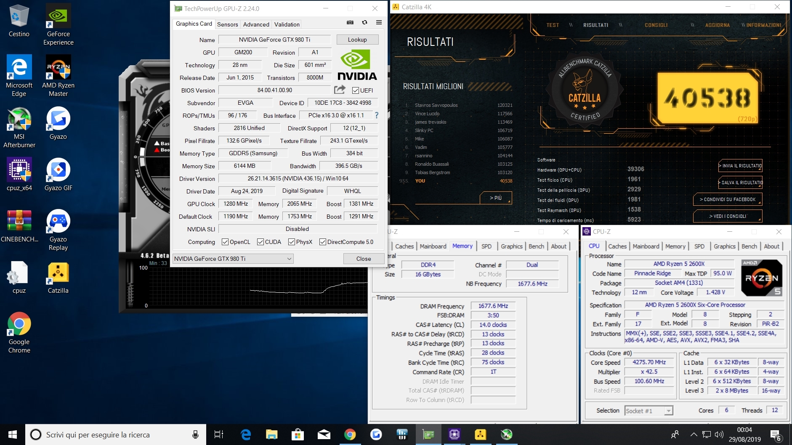
Task: Open the Microsoft Edge desktop icon
Action: [19, 76]
